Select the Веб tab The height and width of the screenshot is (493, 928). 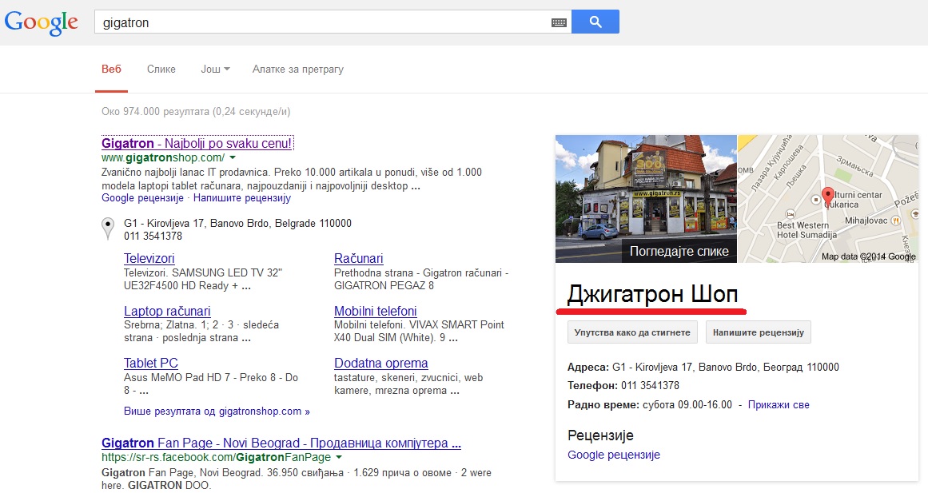[x=111, y=70]
